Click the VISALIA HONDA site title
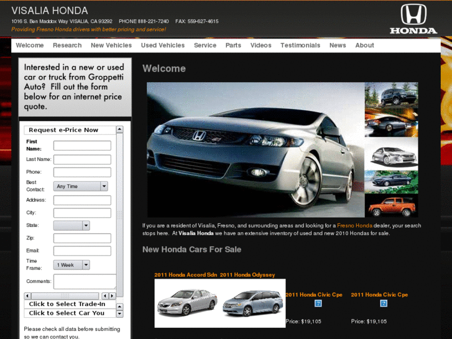 [x=50, y=11]
